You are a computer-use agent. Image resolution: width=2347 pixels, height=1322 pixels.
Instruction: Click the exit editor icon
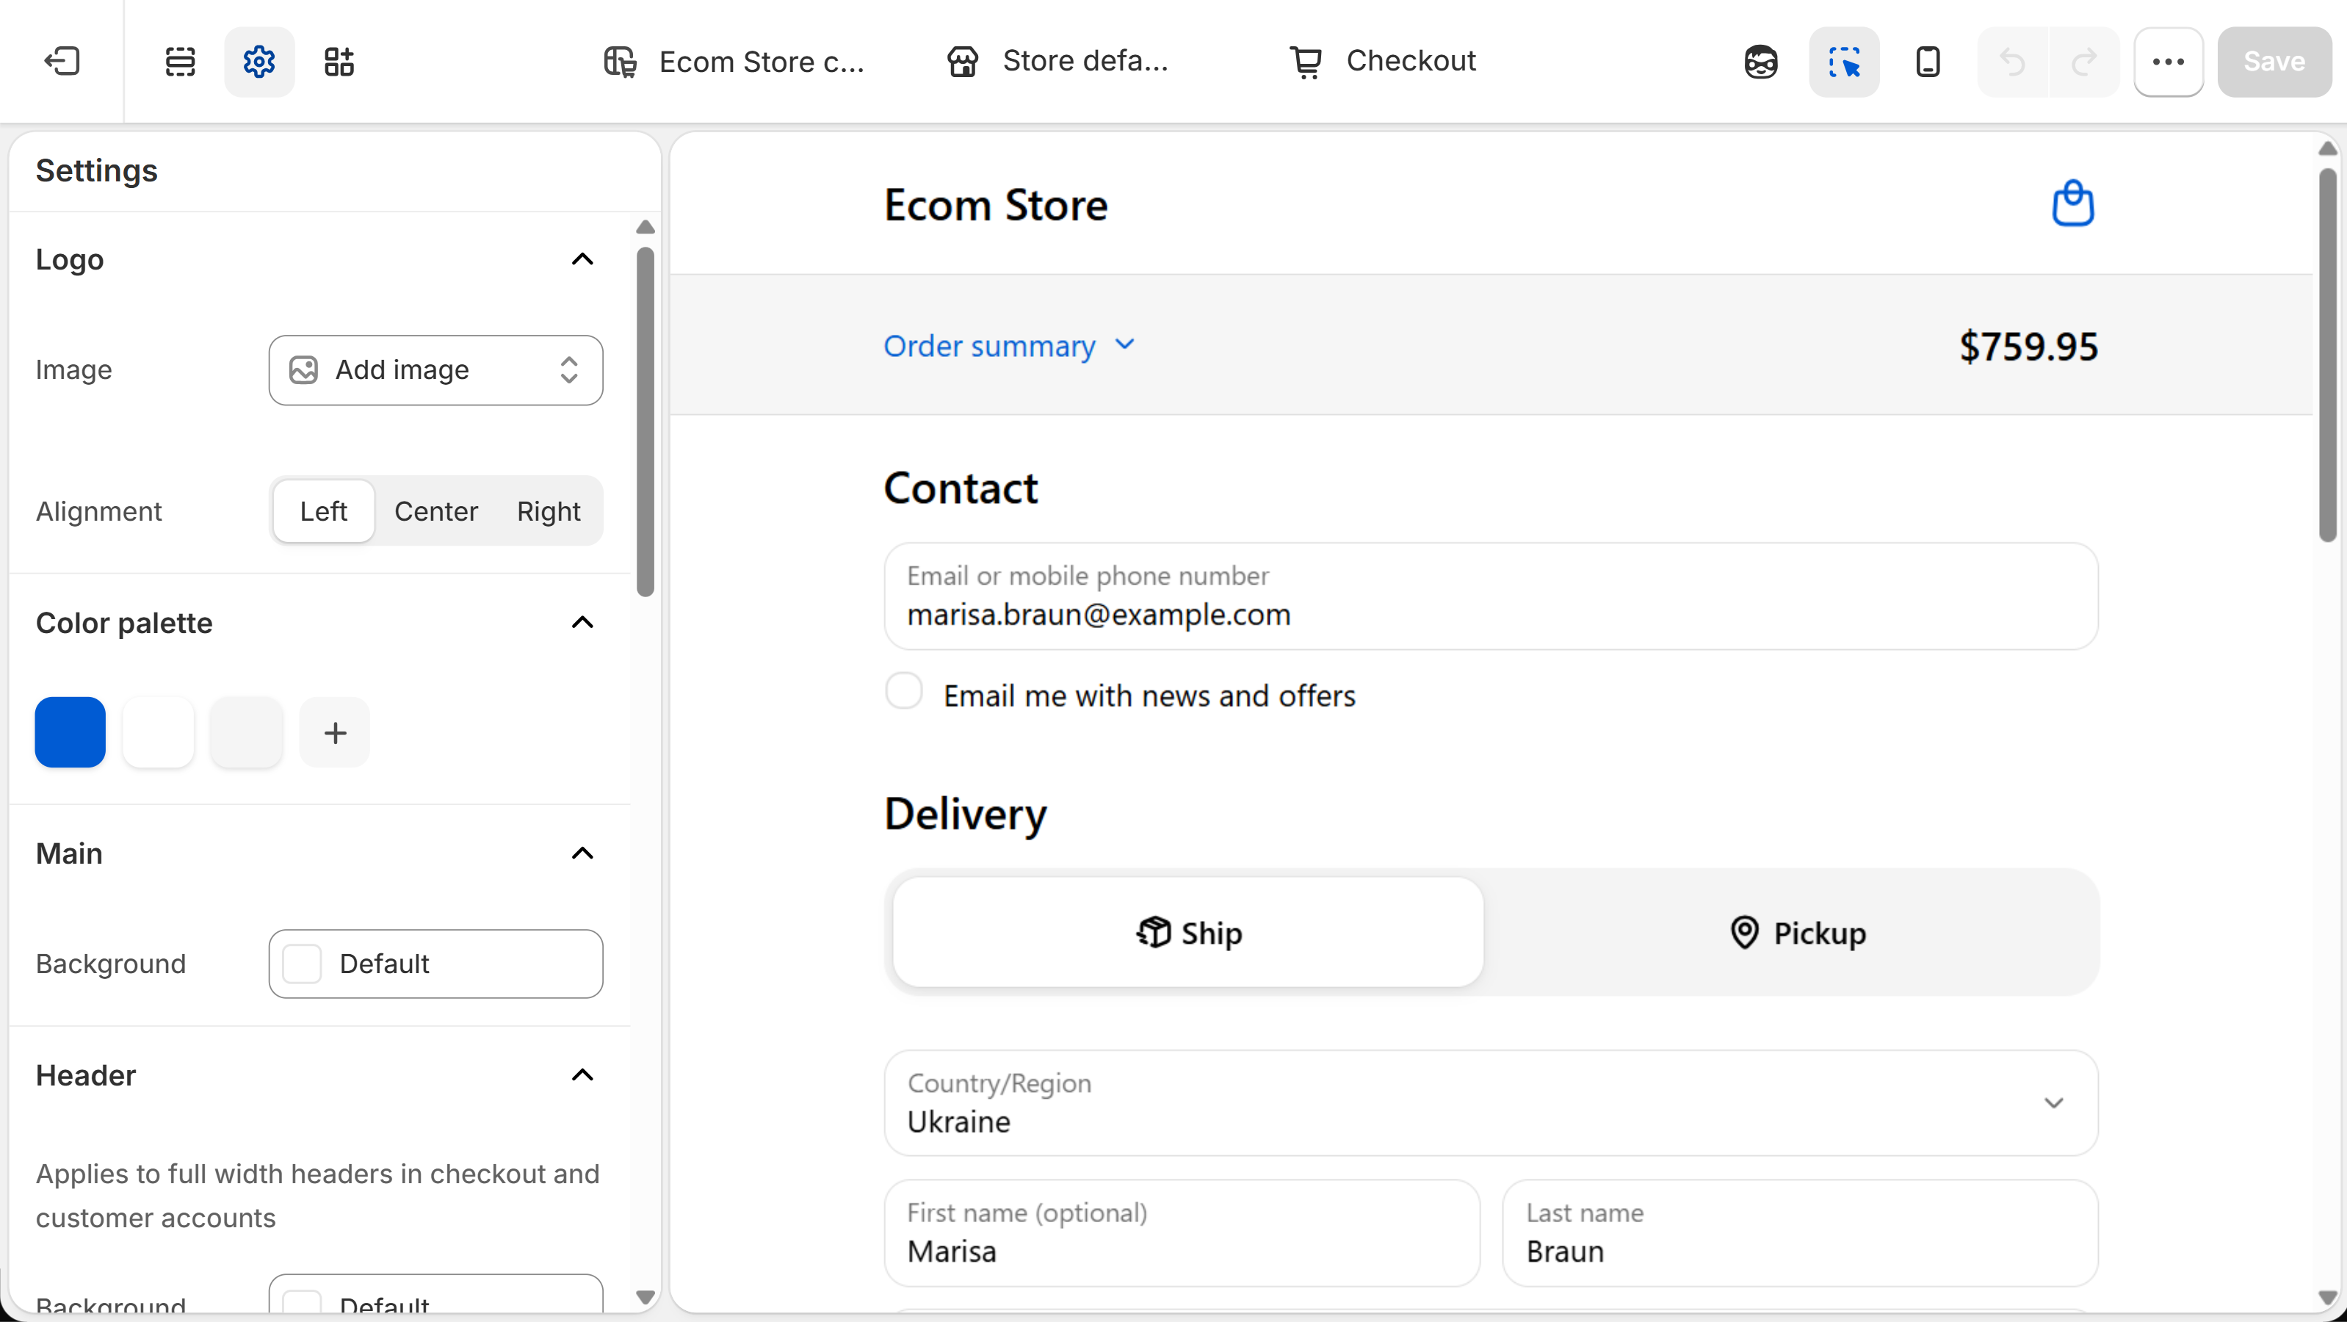click(x=62, y=61)
